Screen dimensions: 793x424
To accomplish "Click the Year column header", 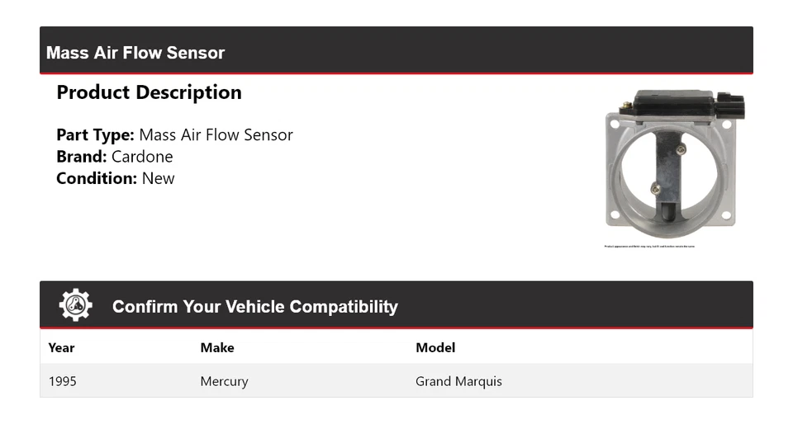I will click(x=61, y=347).
